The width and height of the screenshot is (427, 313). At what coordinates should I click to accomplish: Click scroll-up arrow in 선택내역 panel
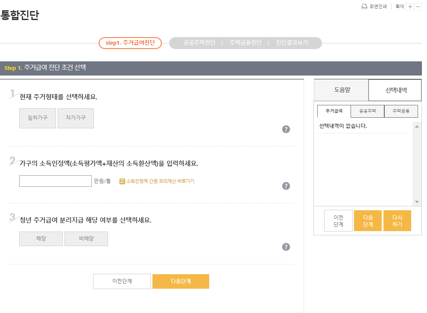[417, 127]
